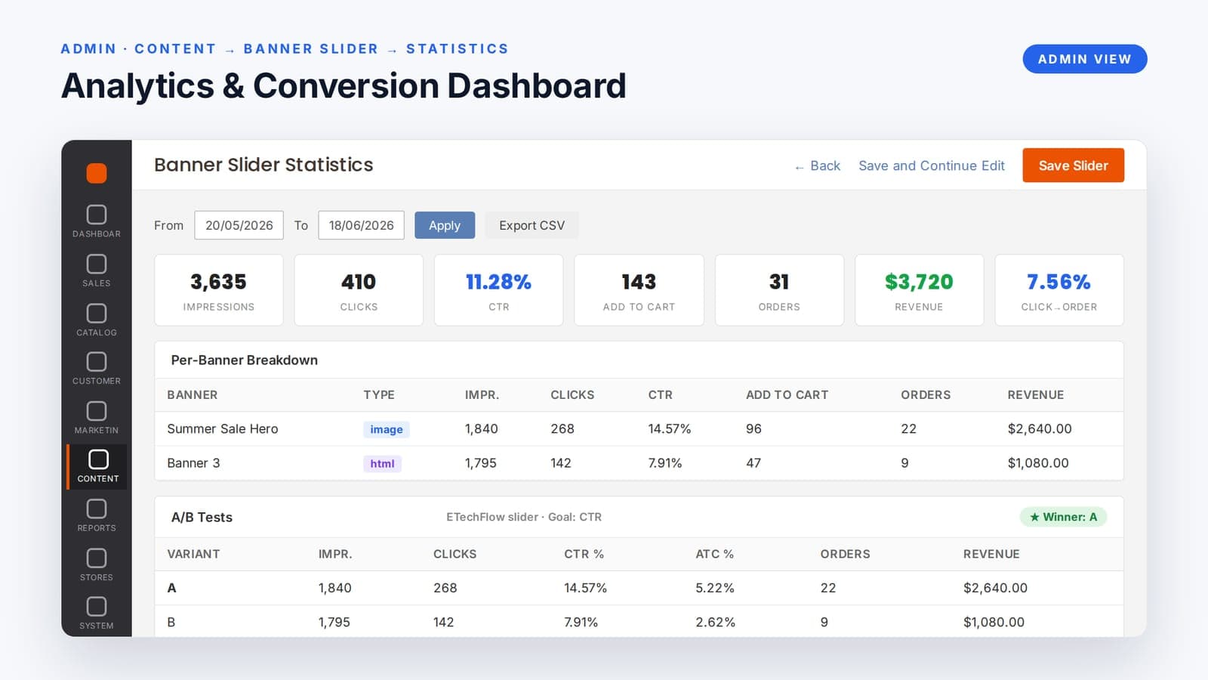Screen dimensions: 1208x680
Task: Export statistics as CSV
Action: (532, 225)
